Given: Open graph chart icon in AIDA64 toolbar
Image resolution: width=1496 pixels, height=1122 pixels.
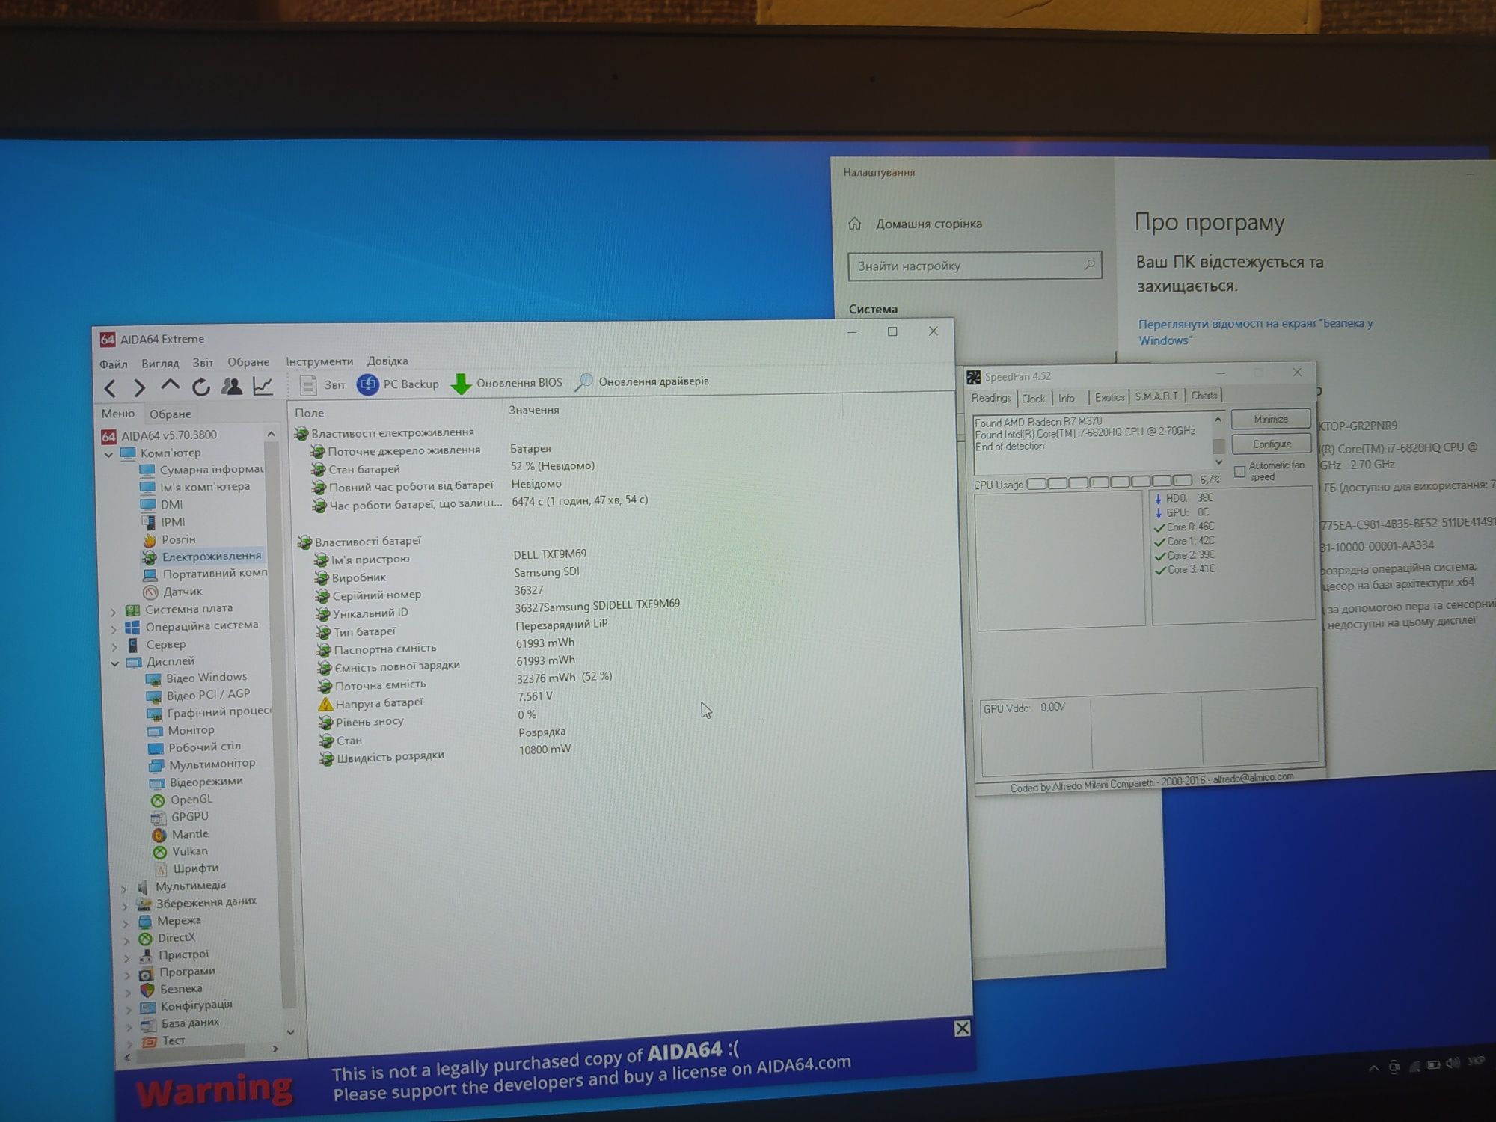Looking at the screenshot, I should tap(263, 386).
